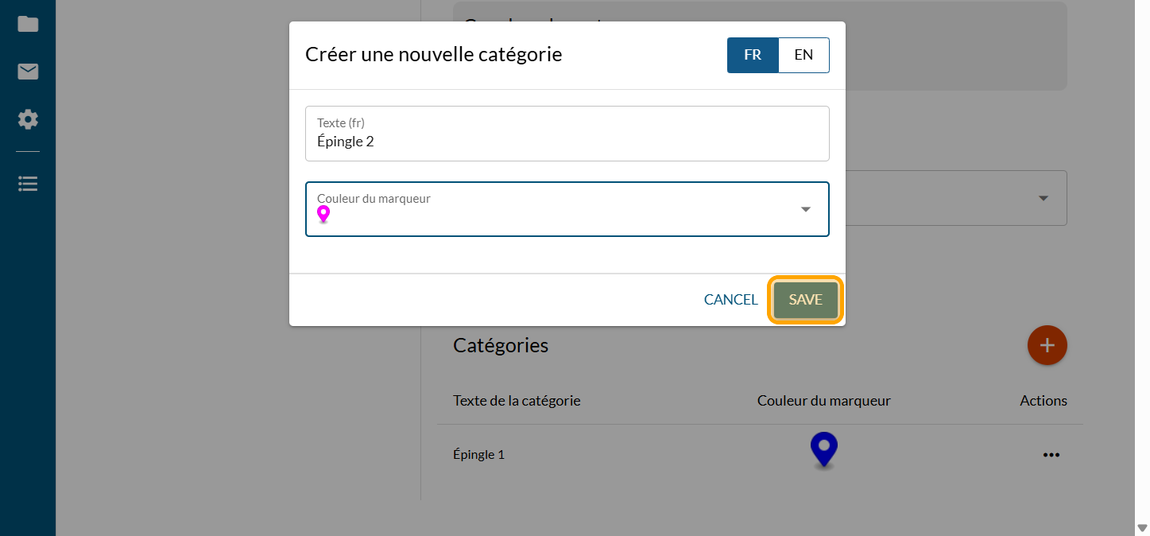1150x536 pixels.
Task: Click the list icon in the sidebar
Action: (28, 184)
